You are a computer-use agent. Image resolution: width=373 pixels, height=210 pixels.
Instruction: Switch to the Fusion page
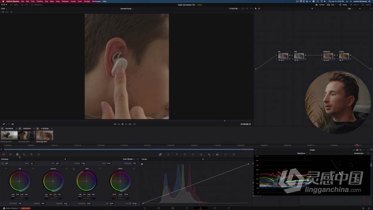(x=187, y=208)
